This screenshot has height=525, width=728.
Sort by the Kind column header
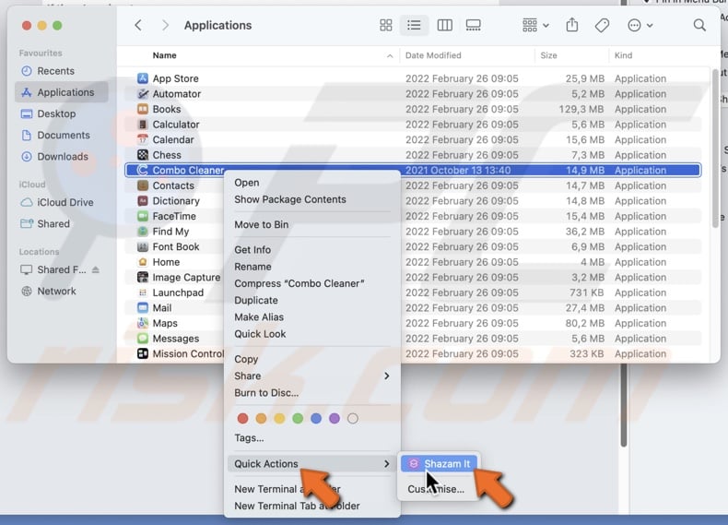623,55
